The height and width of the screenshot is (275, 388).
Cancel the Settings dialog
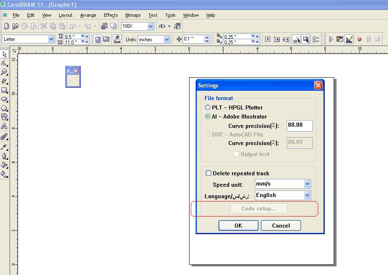pyautogui.click(x=281, y=226)
